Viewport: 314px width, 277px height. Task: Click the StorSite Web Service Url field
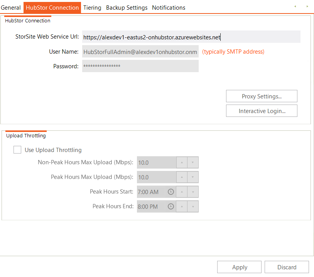coord(191,37)
